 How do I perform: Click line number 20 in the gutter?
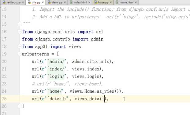click(x=4, y=61)
